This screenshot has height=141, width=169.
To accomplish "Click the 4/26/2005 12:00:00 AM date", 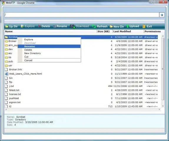I will (x=129, y=90).
